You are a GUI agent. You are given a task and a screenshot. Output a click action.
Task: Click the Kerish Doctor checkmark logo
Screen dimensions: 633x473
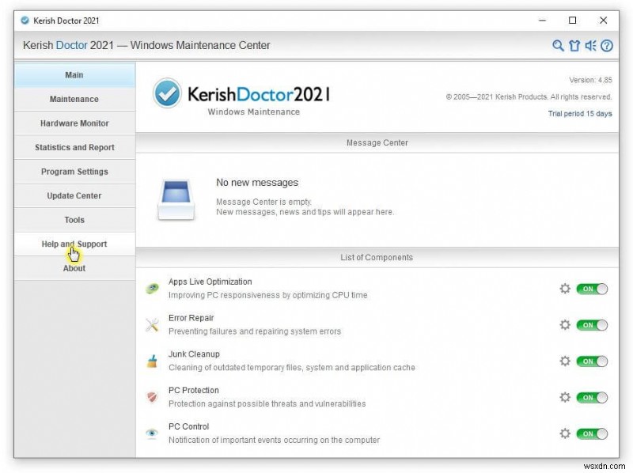click(x=167, y=93)
